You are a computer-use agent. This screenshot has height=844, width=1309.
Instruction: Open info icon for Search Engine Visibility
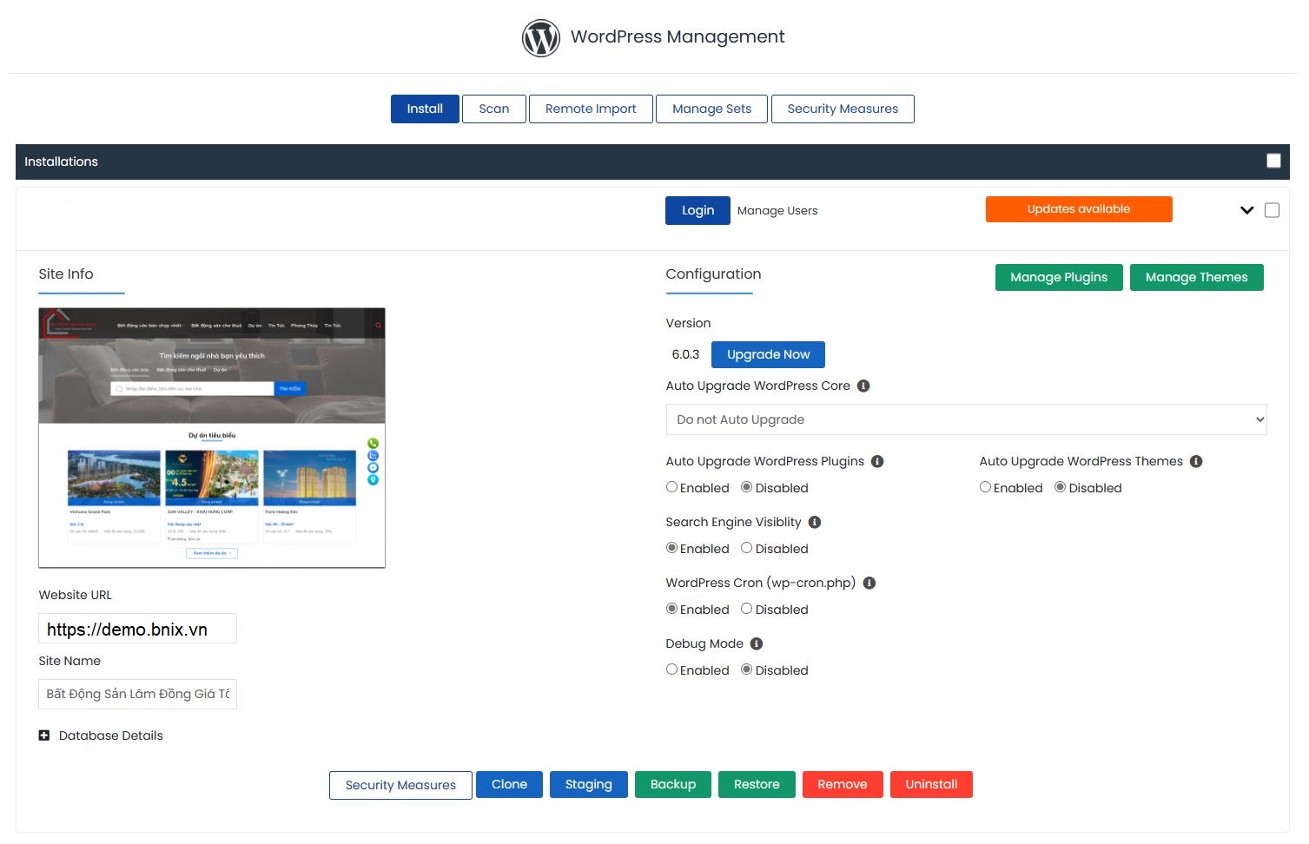coord(815,523)
